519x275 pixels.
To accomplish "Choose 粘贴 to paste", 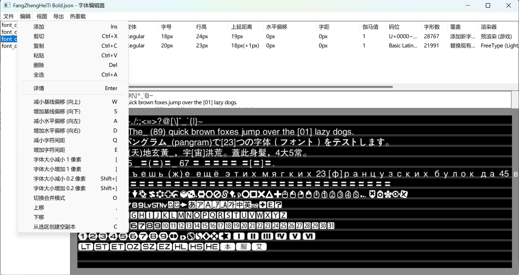I will pos(39,55).
